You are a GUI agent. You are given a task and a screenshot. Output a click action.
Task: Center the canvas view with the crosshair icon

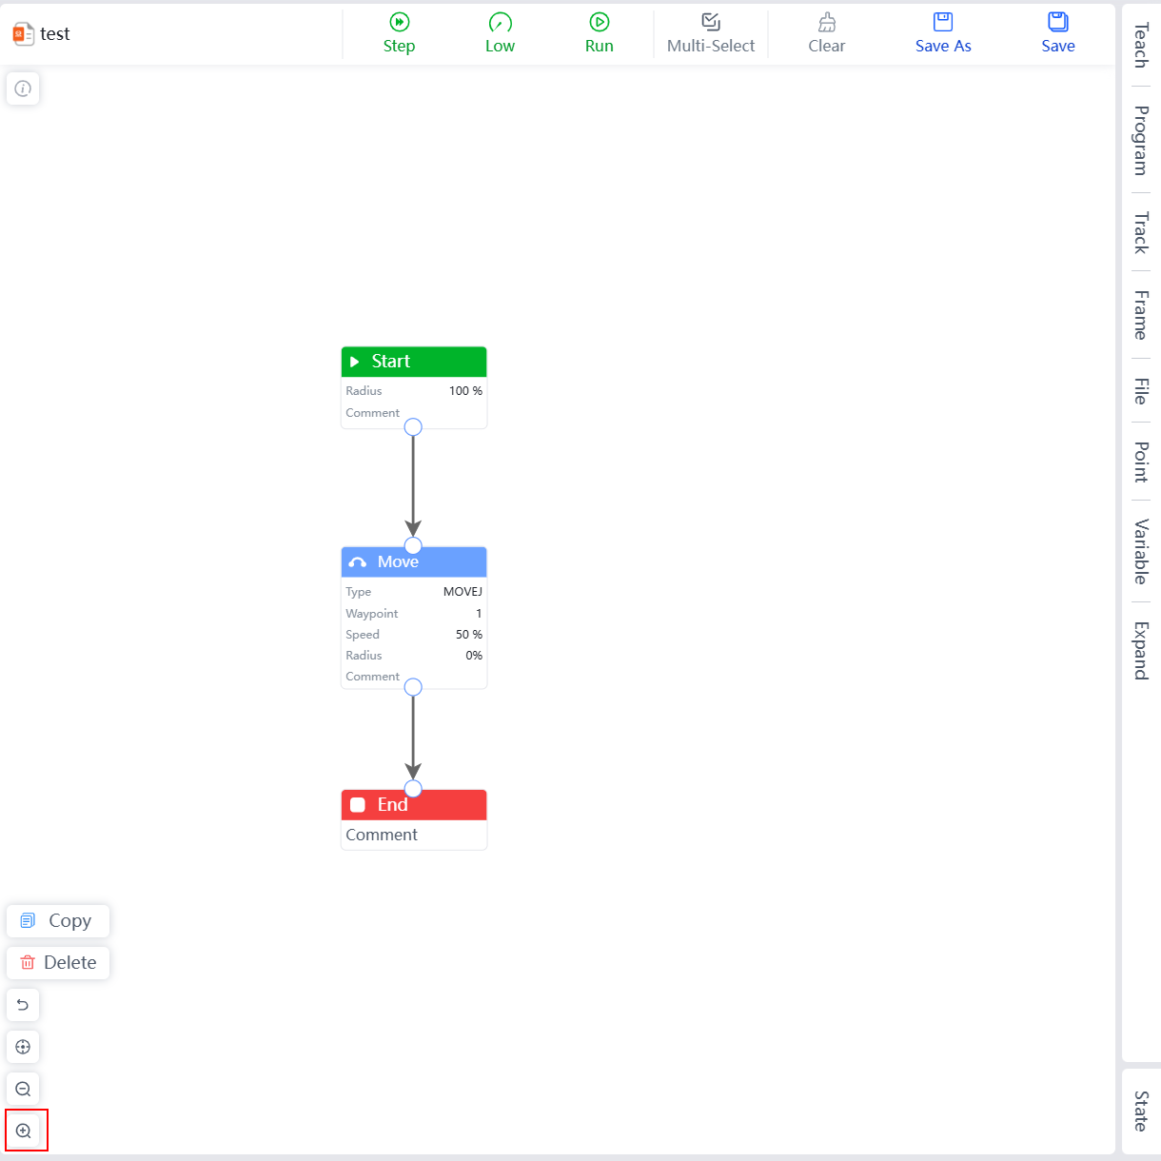[x=23, y=1047]
